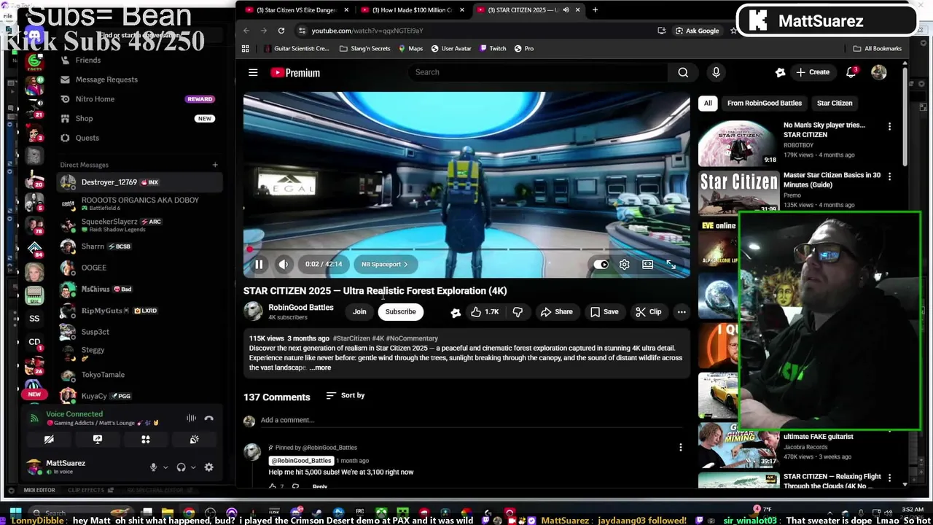Select From RobinGood Battles chip
The image size is (933, 525).
(764, 103)
